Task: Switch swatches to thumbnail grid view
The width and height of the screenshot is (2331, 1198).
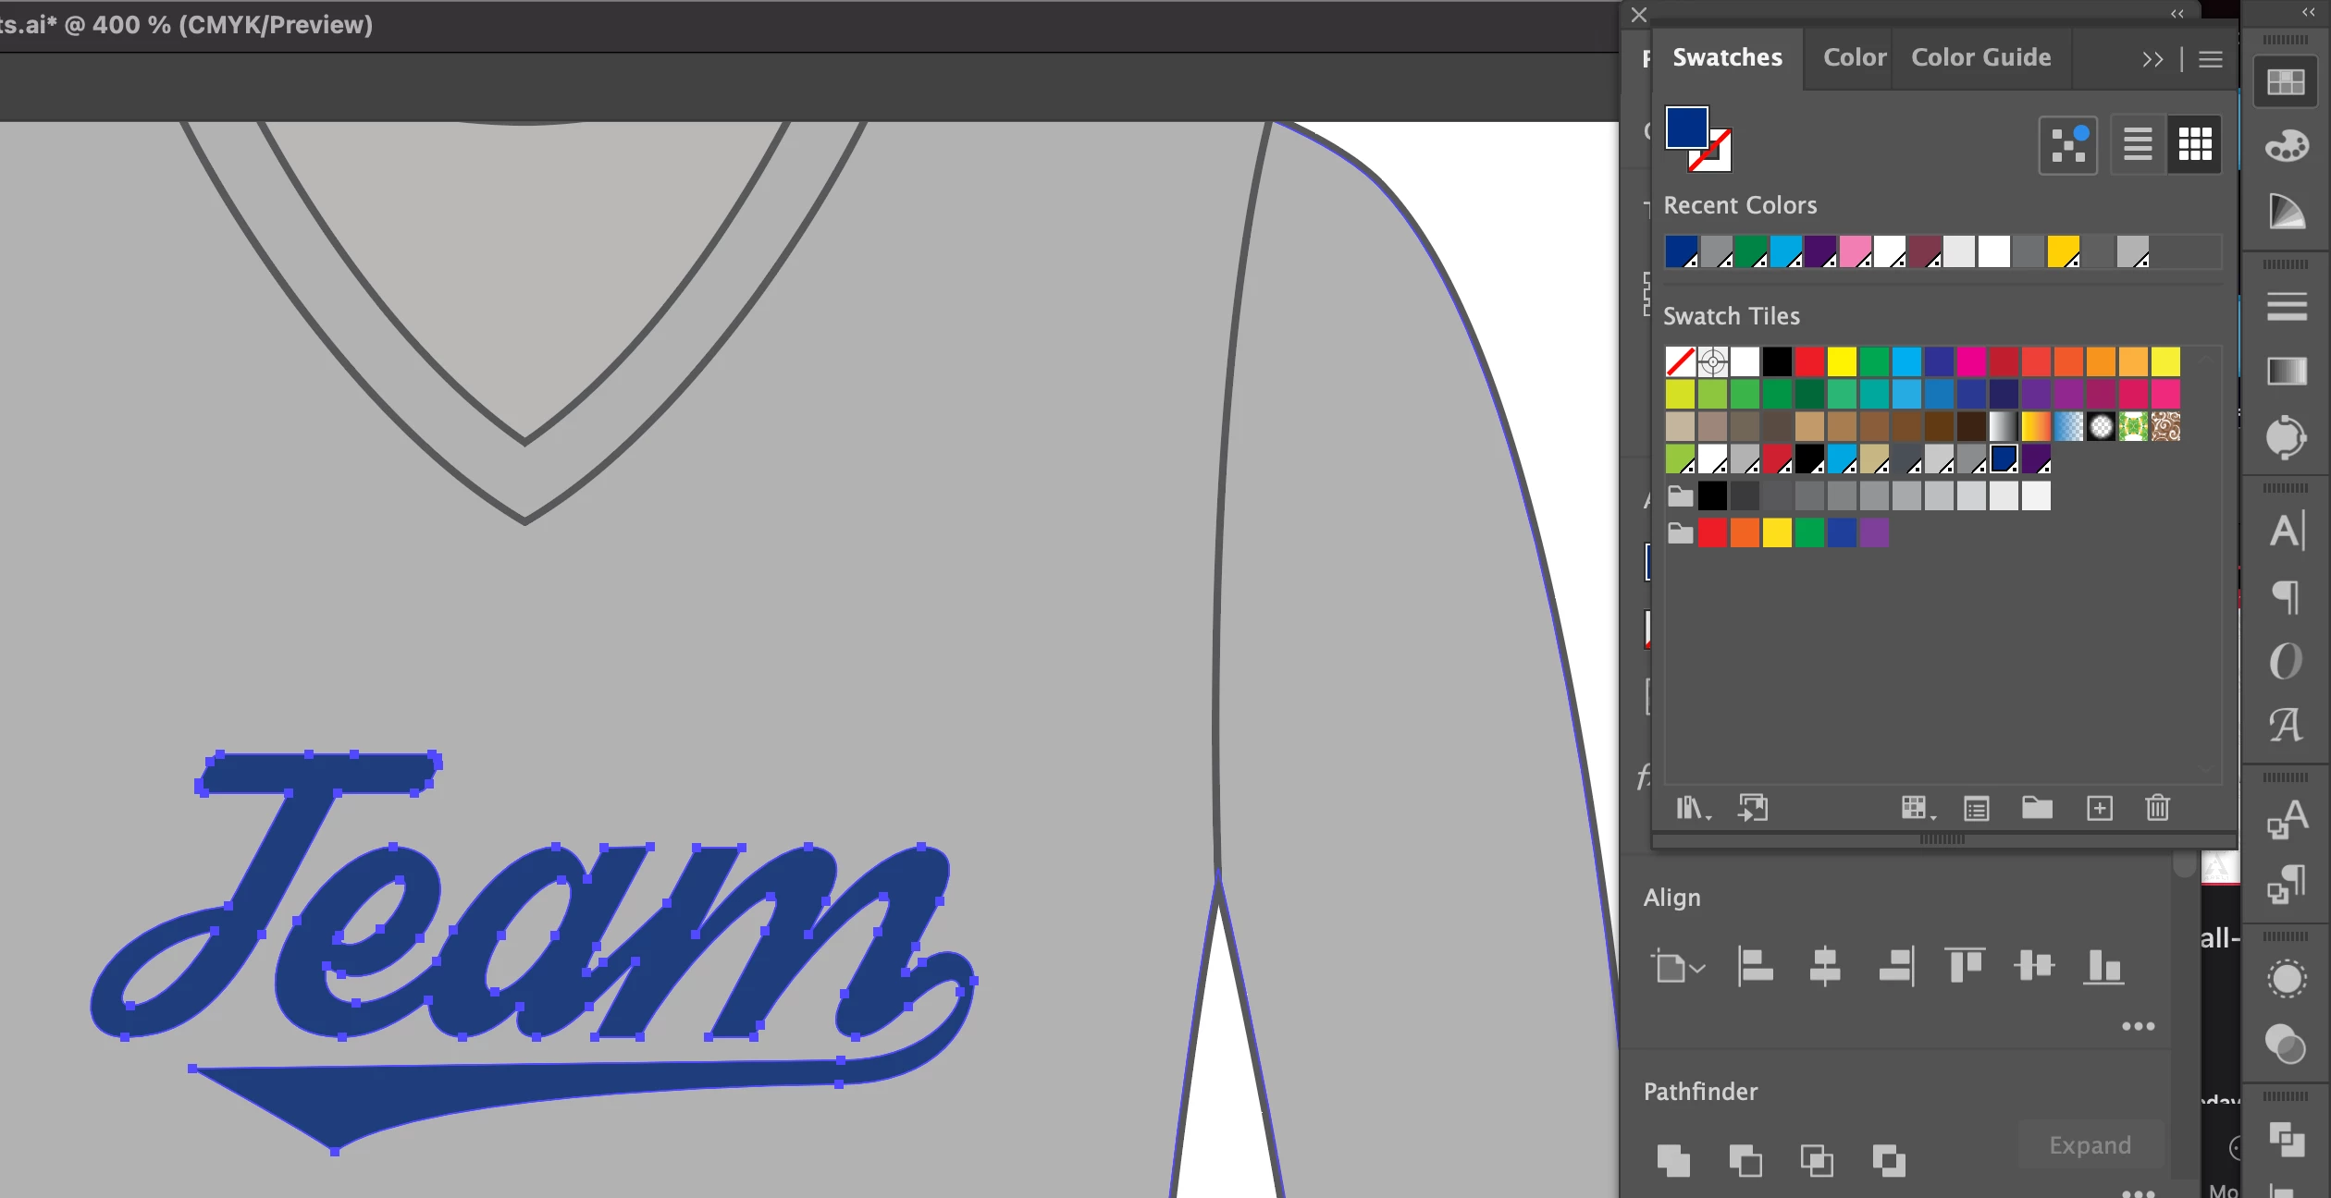Action: (2195, 144)
